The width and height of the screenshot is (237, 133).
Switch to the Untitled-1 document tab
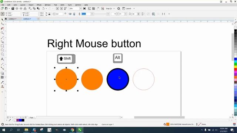[12, 19]
